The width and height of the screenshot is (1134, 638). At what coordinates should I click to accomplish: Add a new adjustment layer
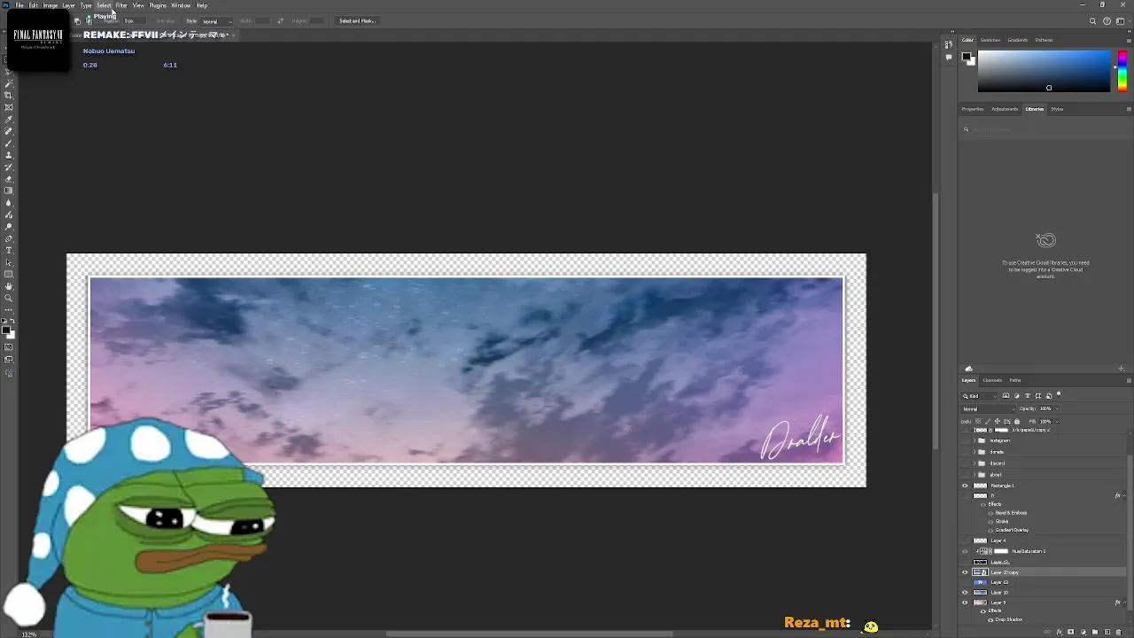tap(1084, 633)
